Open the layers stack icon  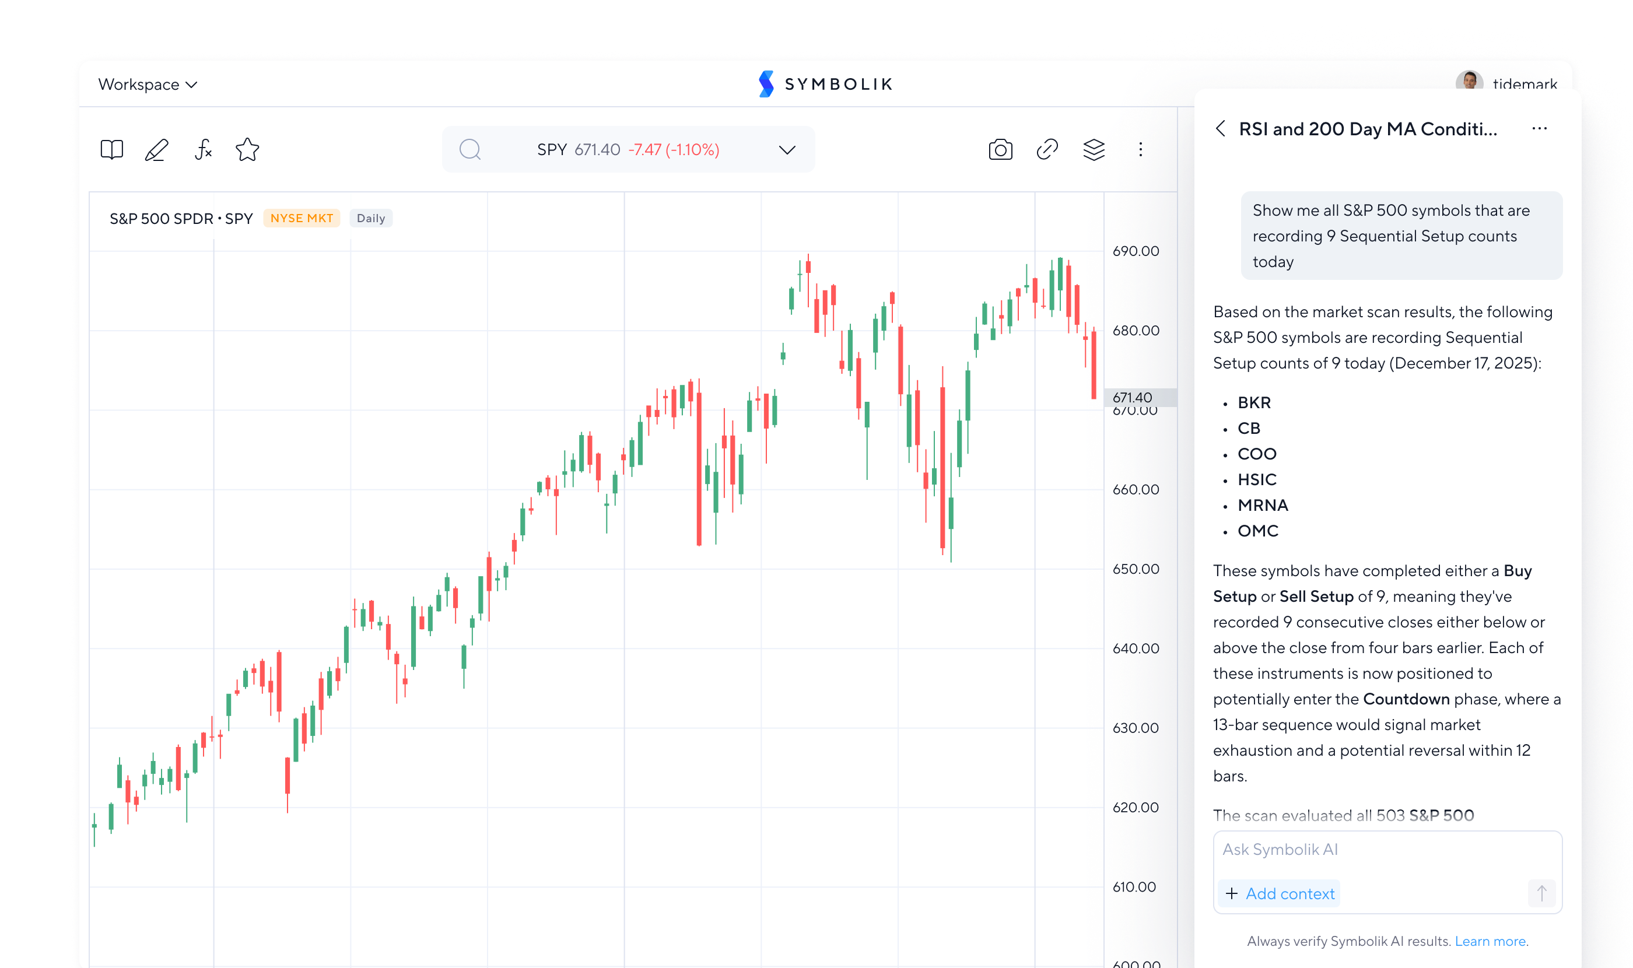[x=1094, y=149]
